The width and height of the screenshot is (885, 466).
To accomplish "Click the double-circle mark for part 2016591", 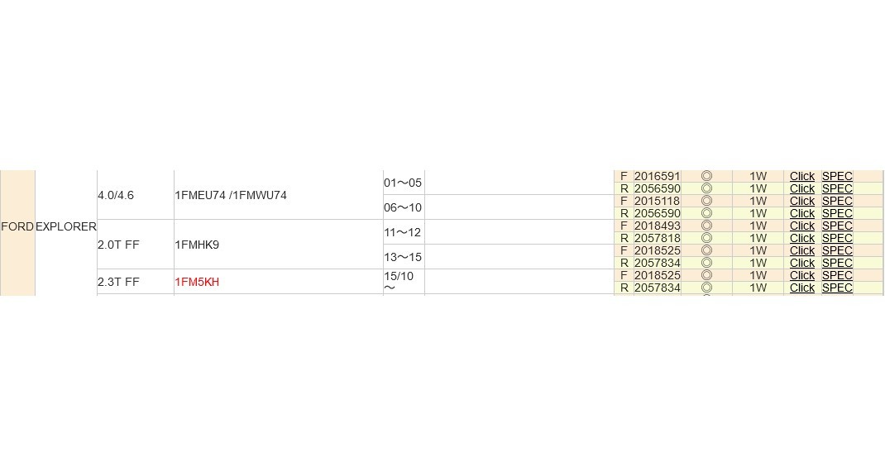I will 706,176.
